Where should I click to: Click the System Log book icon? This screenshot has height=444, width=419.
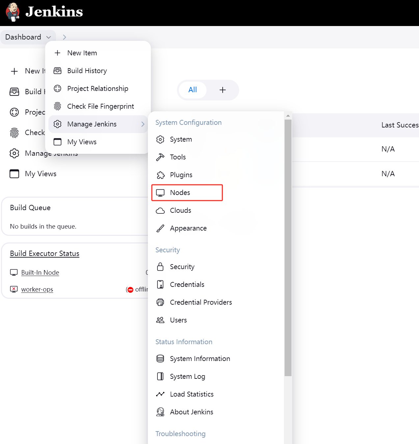coord(160,376)
